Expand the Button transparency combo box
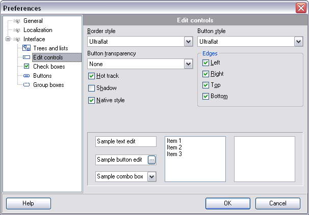 click(x=188, y=64)
